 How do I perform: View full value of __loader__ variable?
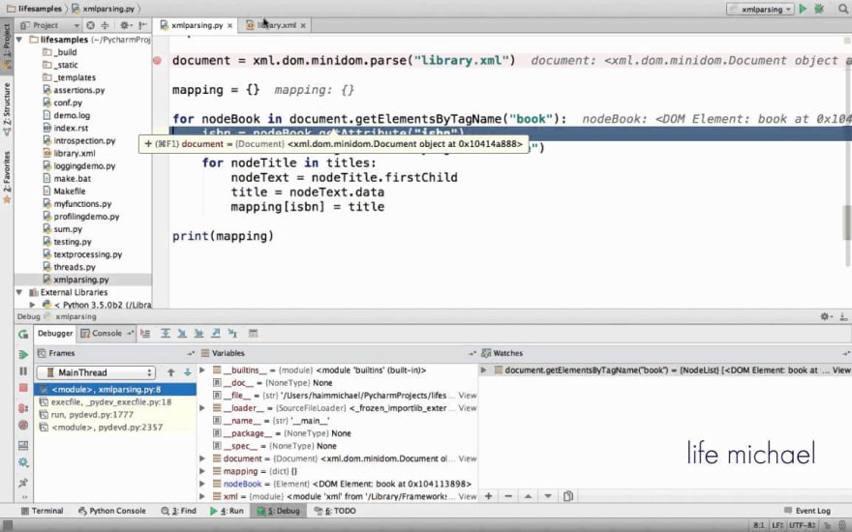[468, 407]
